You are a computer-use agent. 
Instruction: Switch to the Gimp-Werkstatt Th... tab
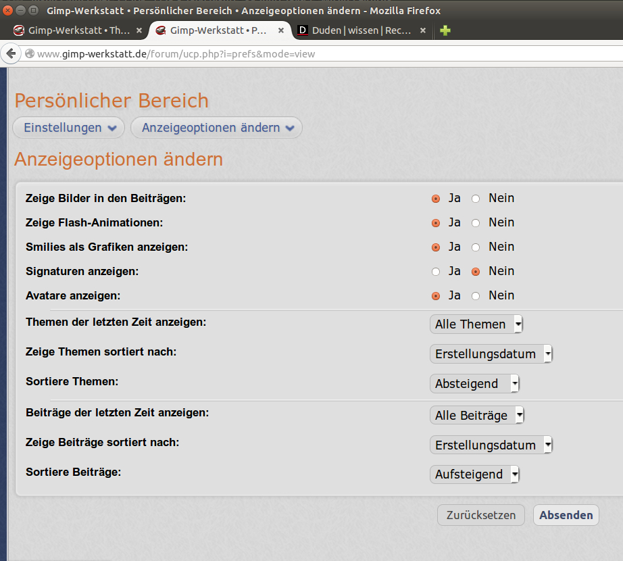click(78, 30)
